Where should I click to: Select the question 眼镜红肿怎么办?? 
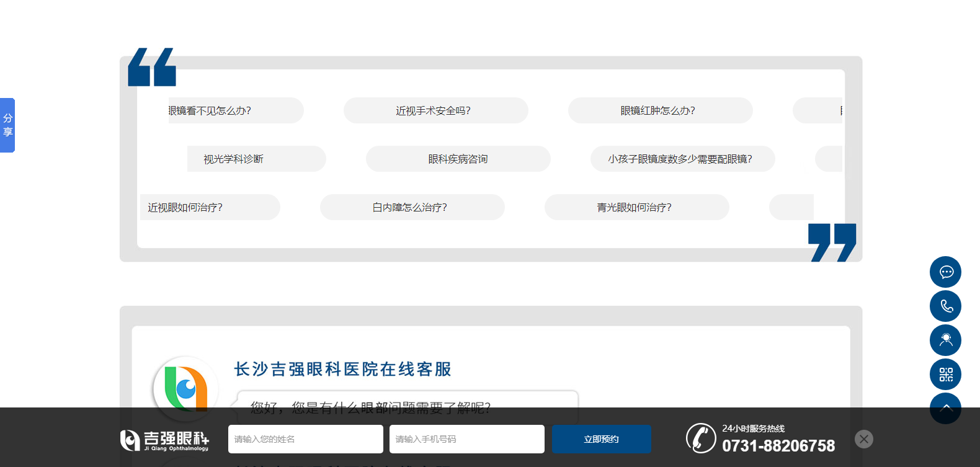click(660, 110)
